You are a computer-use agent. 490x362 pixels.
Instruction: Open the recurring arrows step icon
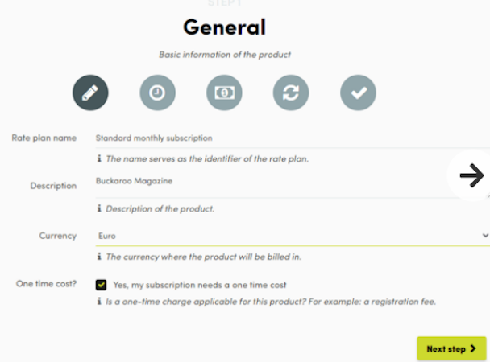(x=291, y=93)
